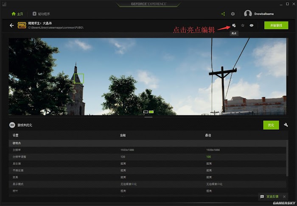Click the settings table scrollbar
Screen dimensions: 297x206
point(288,159)
